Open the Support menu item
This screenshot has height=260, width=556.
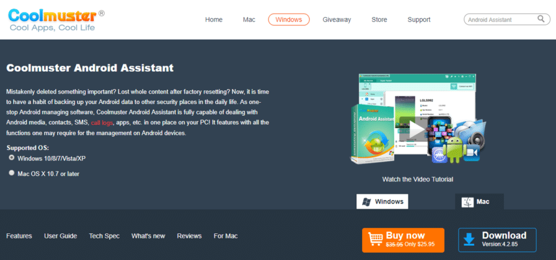click(419, 20)
